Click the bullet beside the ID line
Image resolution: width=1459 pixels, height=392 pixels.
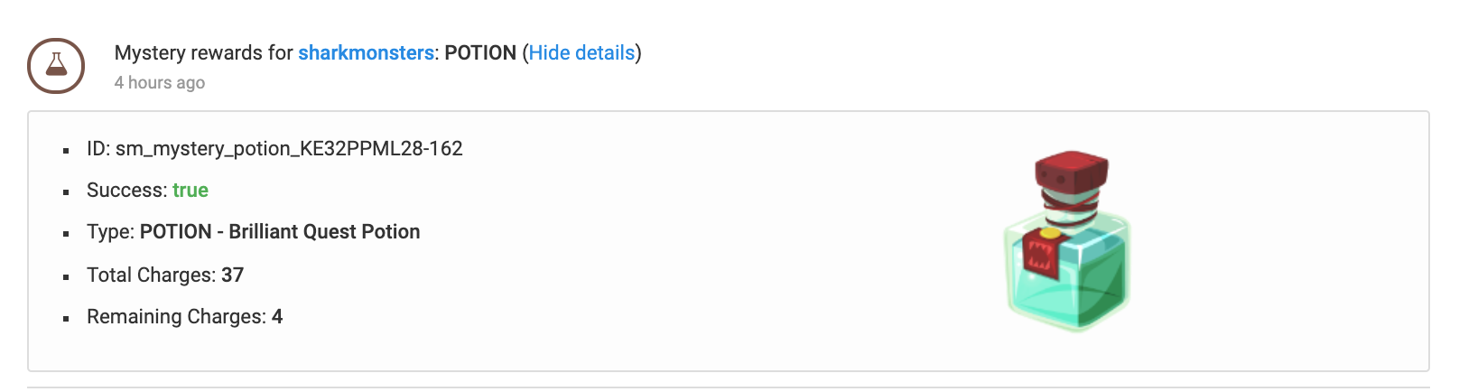[x=66, y=151]
